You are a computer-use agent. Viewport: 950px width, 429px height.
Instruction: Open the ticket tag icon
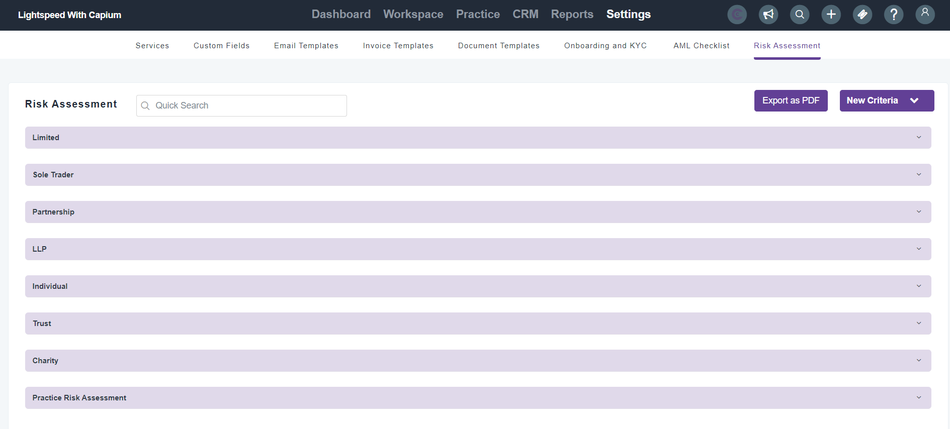[x=862, y=15]
